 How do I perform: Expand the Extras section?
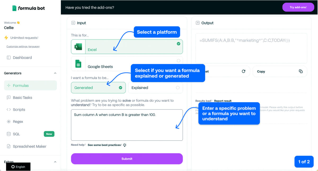pyautogui.click(x=55, y=162)
